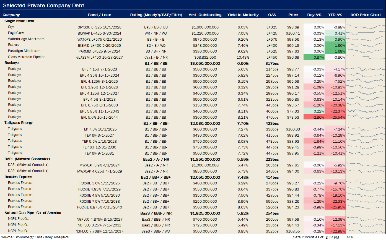Screen dimensions: 386x240
Task: Select Waterbridge's 9.26% yield value
Action: (243, 39)
